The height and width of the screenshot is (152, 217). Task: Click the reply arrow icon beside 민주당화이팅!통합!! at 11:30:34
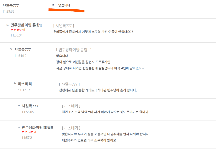click(x=7, y=25)
